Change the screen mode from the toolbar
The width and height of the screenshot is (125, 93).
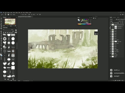click(x=1, y=59)
